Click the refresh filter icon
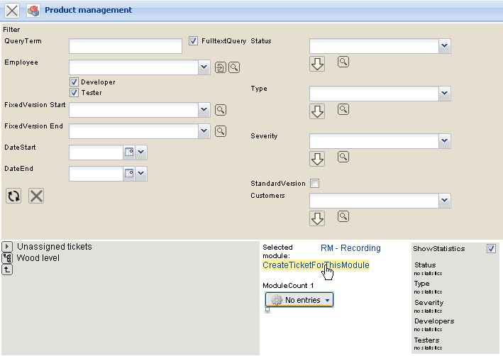The width and height of the screenshot is (503, 356). 13,196
